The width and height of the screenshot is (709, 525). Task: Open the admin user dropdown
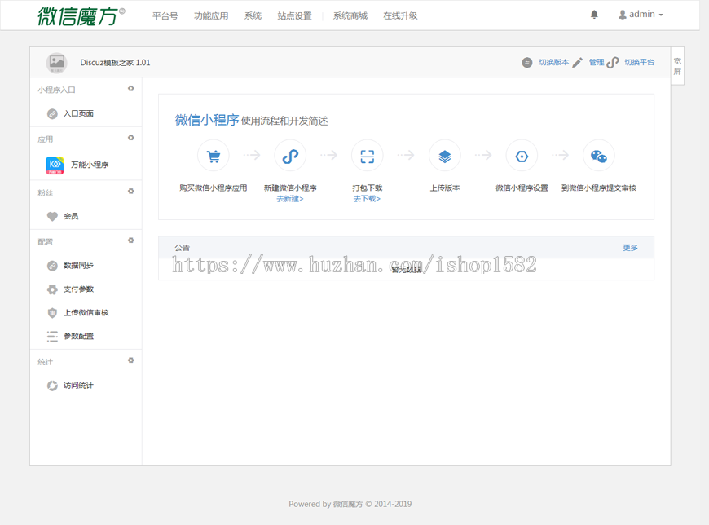(641, 15)
